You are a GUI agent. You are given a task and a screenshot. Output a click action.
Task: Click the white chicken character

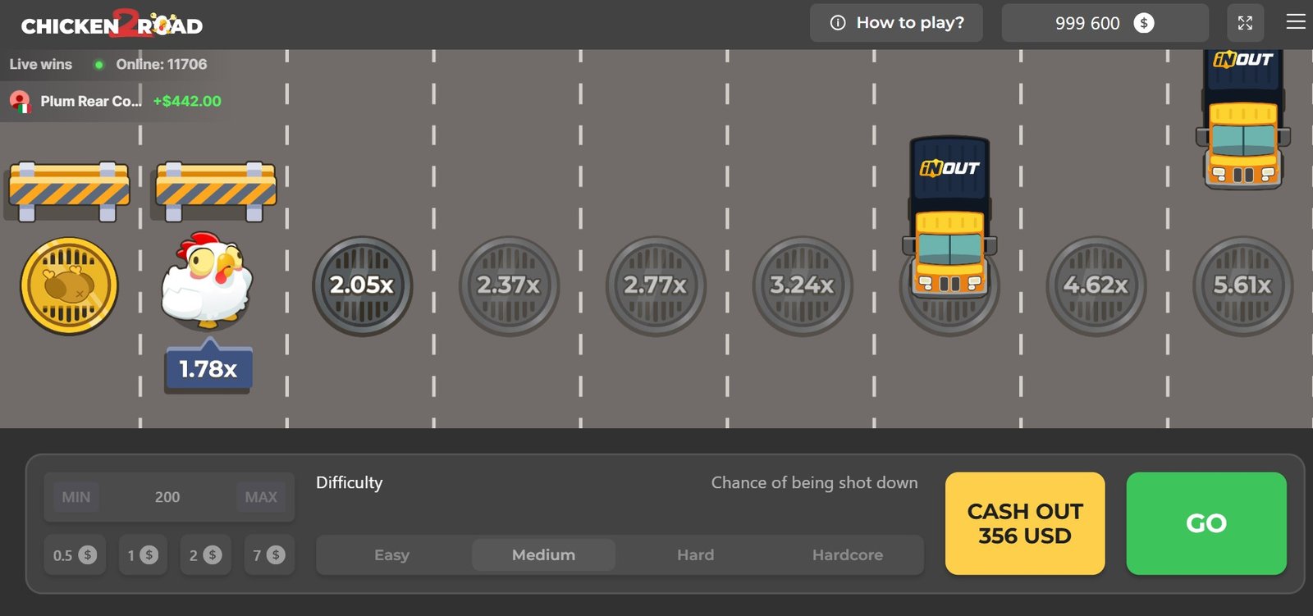point(207,281)
